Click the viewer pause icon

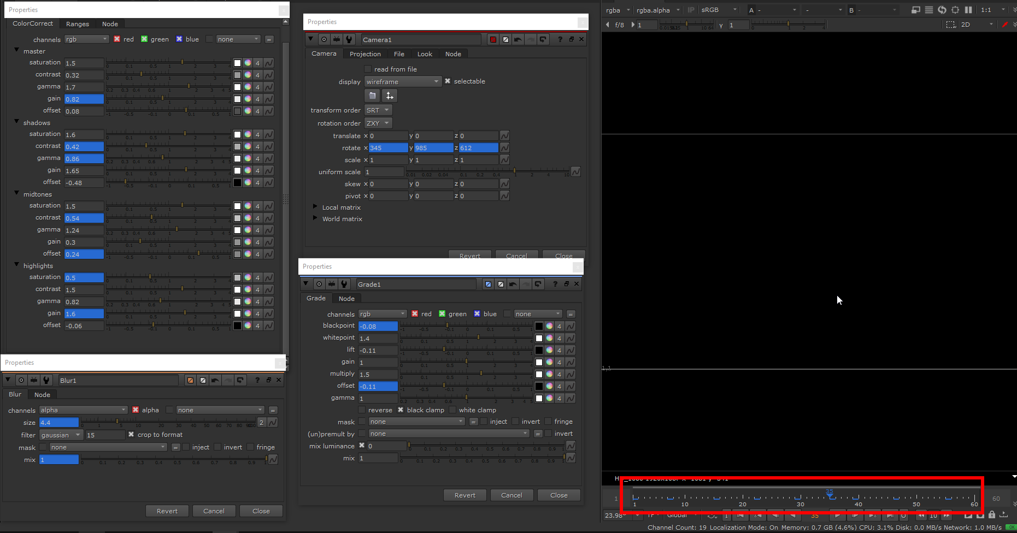tap(968, 10)
